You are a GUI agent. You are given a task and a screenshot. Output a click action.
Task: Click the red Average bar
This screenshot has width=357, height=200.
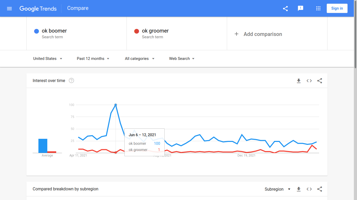[52, 152]
